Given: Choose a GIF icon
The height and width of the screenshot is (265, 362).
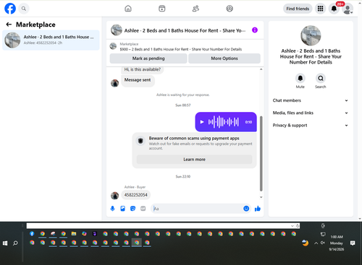Looking at the screenshot, I should (x=143, y=209).
